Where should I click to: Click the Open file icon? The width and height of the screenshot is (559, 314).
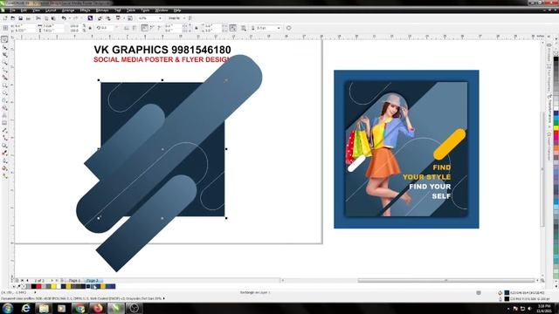coord(12,18)
